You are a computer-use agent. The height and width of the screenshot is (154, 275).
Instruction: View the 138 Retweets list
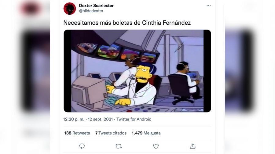pyautogui.click(x=77, y=133)
